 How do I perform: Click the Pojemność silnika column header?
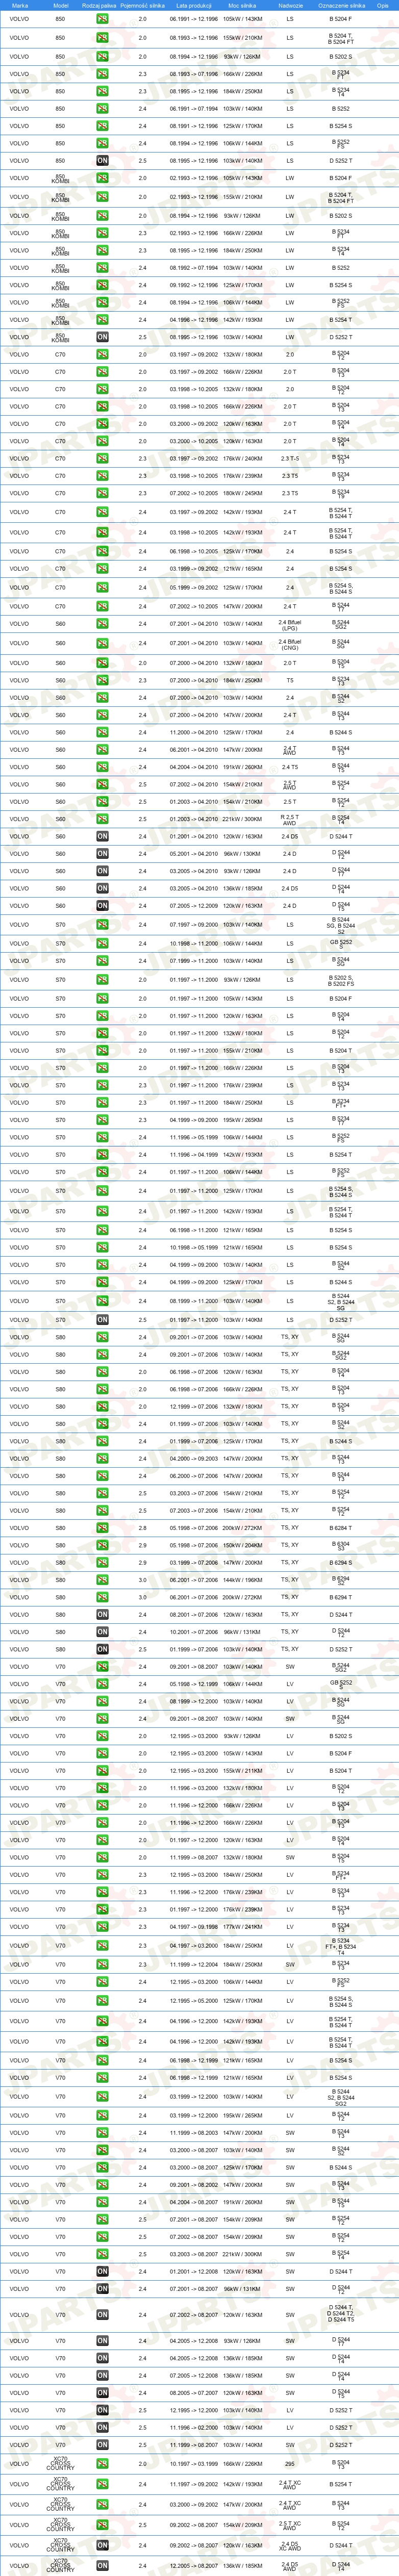click(141, 5)
